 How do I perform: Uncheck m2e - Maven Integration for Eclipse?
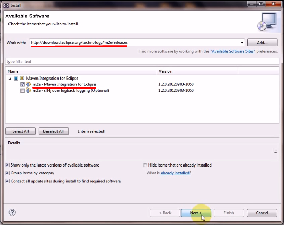click(x=22, y=84)
